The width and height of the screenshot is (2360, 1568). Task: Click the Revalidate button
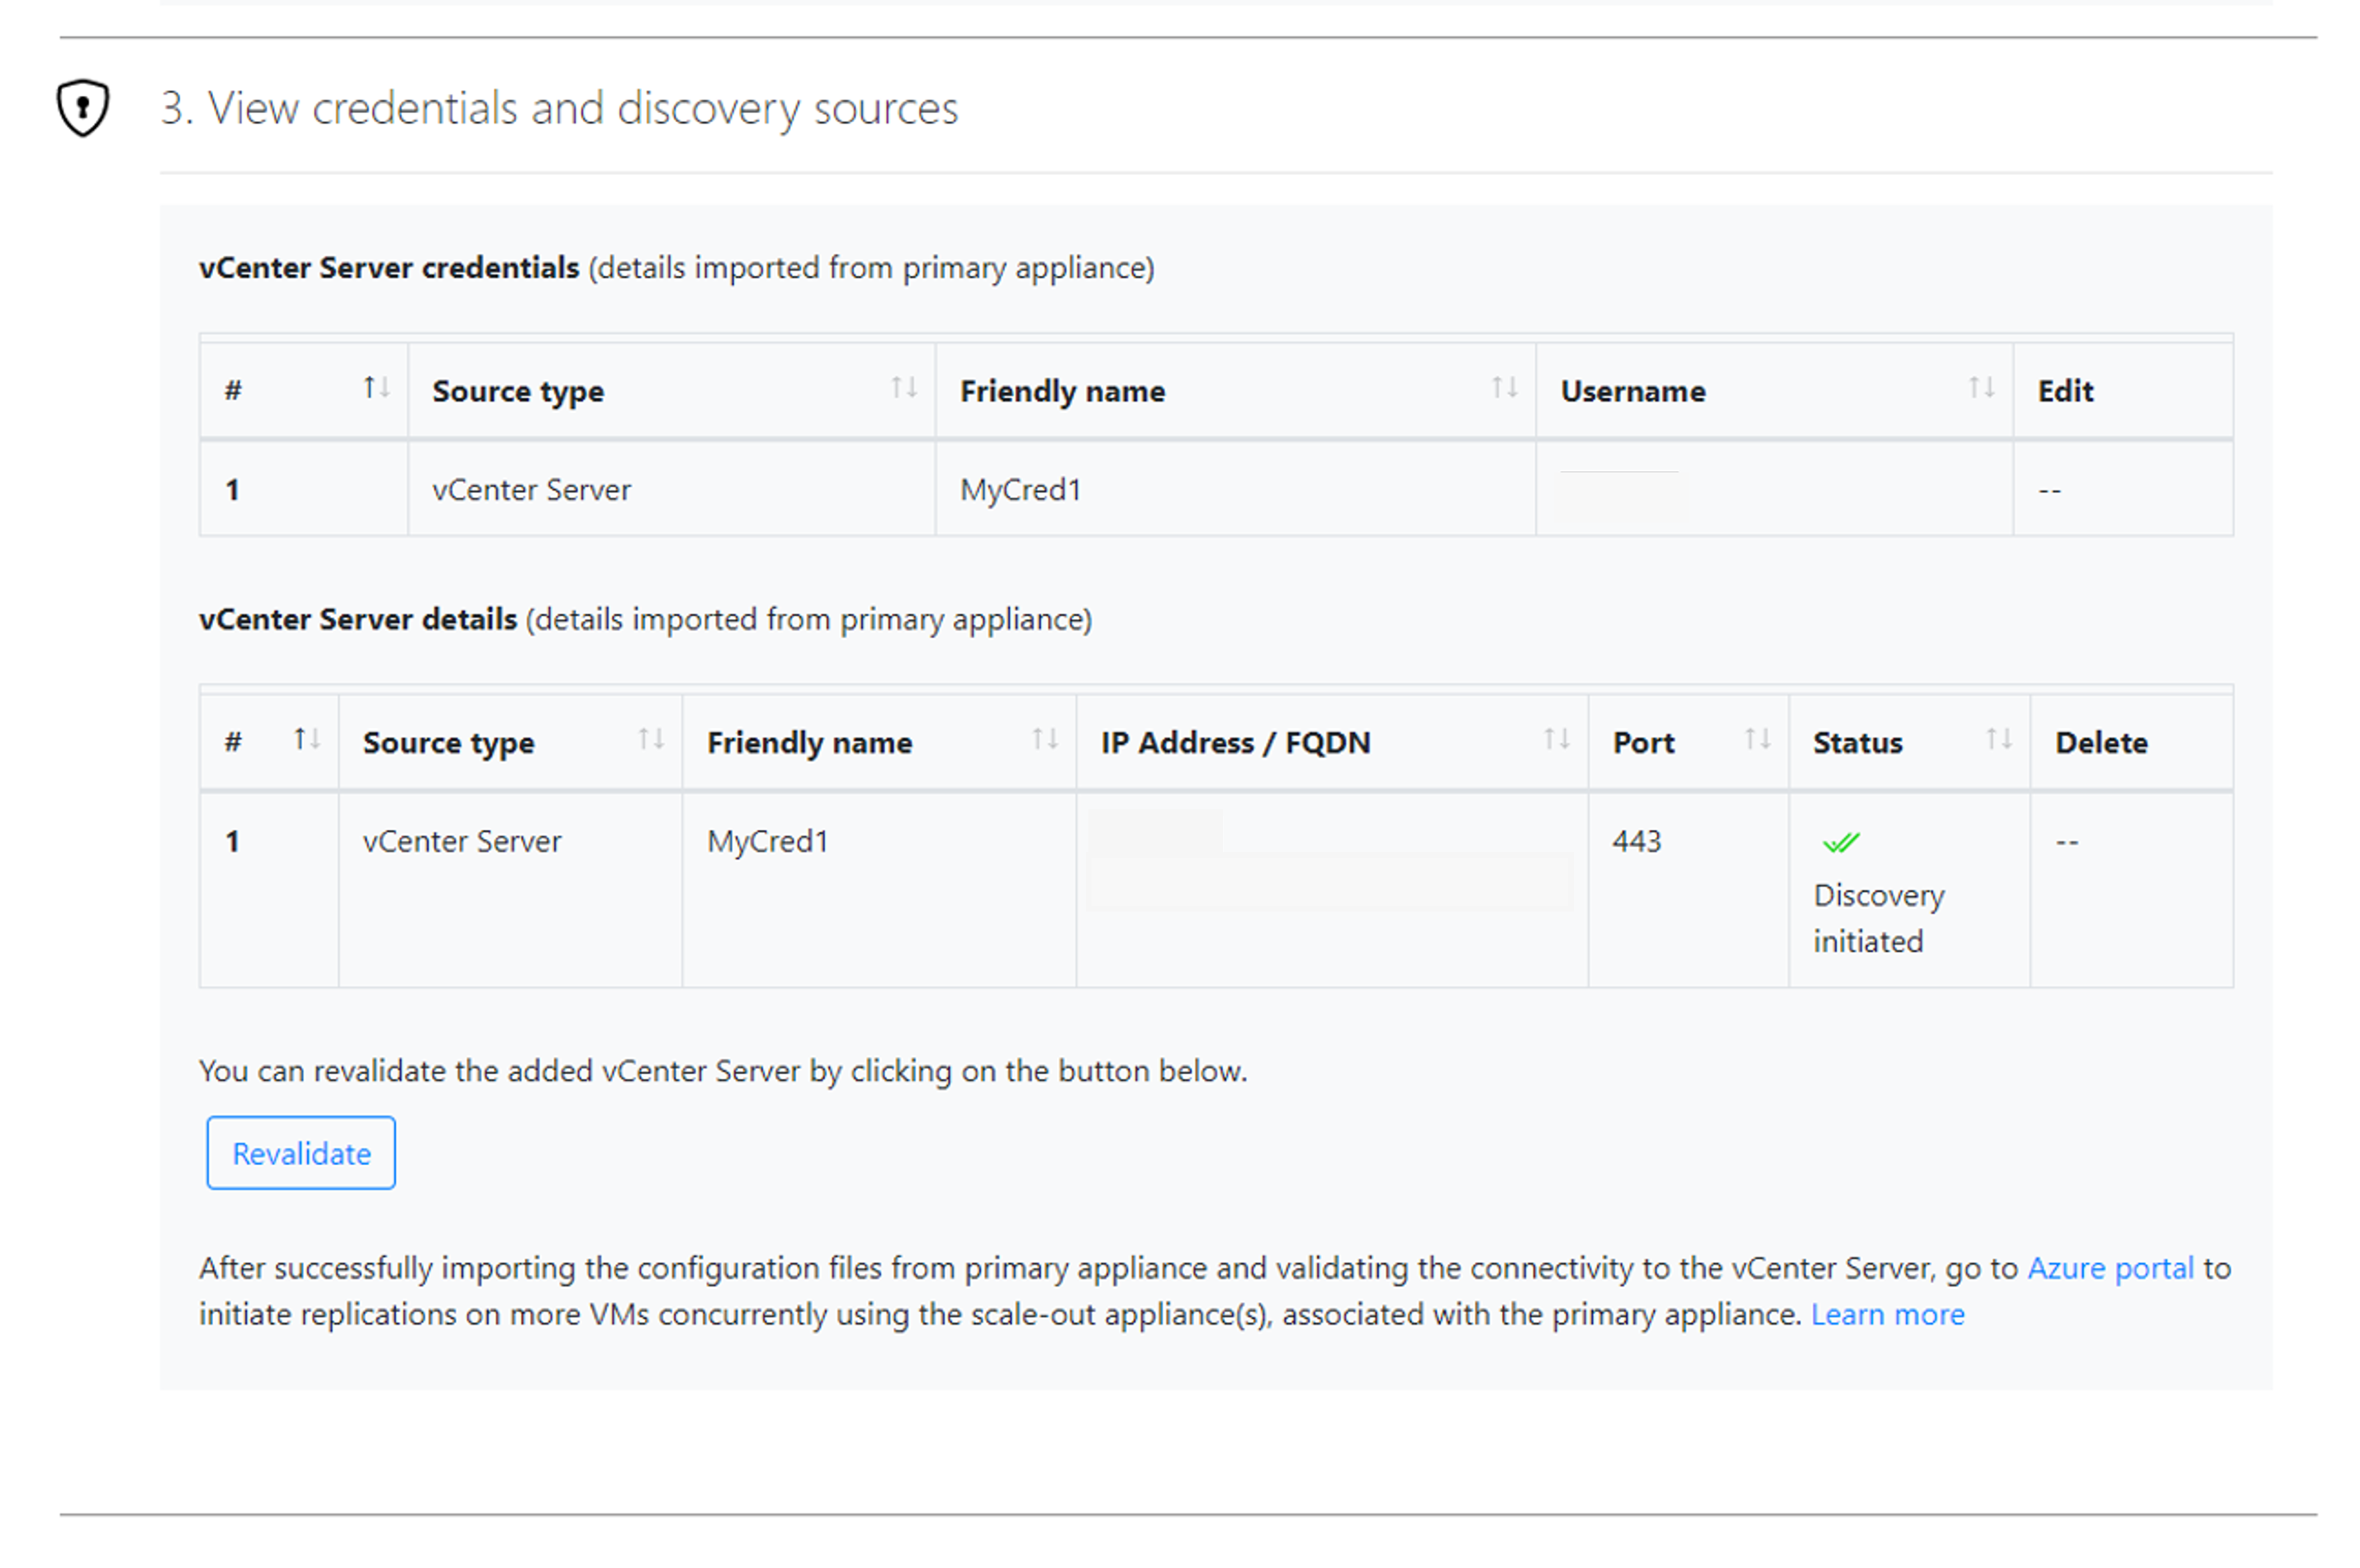(301, 1152)
